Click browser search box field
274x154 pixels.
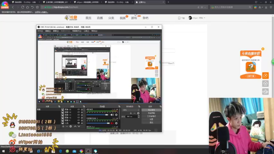(x=231, y=7)
